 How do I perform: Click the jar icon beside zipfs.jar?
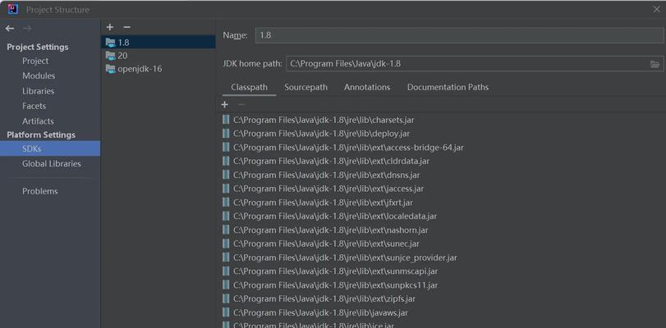click(226, 298)
